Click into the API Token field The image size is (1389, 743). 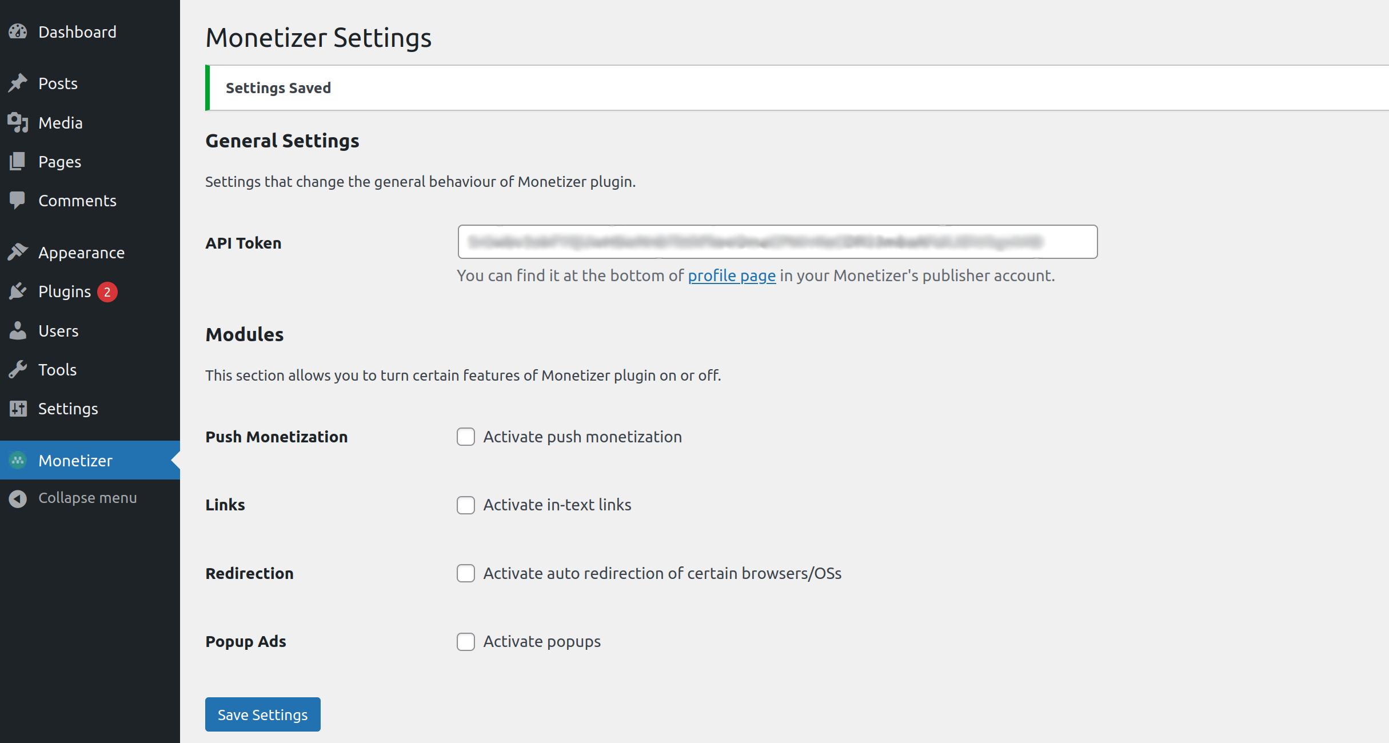pos(777,242)
